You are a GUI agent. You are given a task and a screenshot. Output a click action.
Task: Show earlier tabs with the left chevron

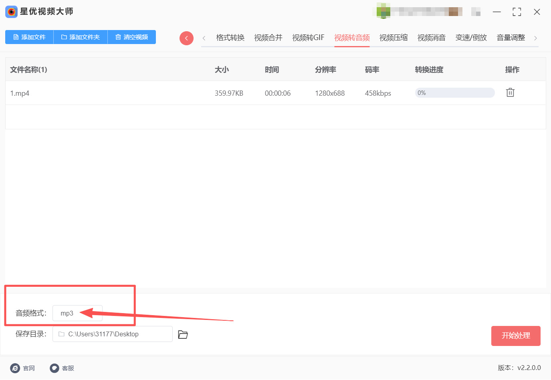coord(204,38)
